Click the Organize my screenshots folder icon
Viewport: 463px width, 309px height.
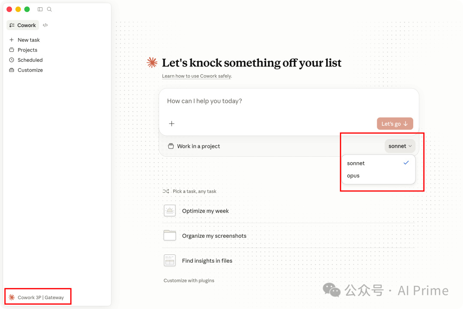[170, 236]
